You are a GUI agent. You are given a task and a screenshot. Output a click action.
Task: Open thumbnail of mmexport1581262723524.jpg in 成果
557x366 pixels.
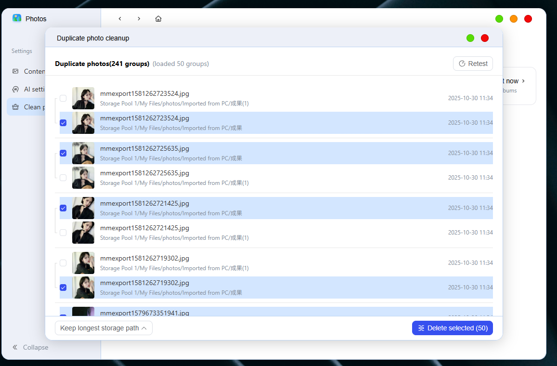[83, 123]
